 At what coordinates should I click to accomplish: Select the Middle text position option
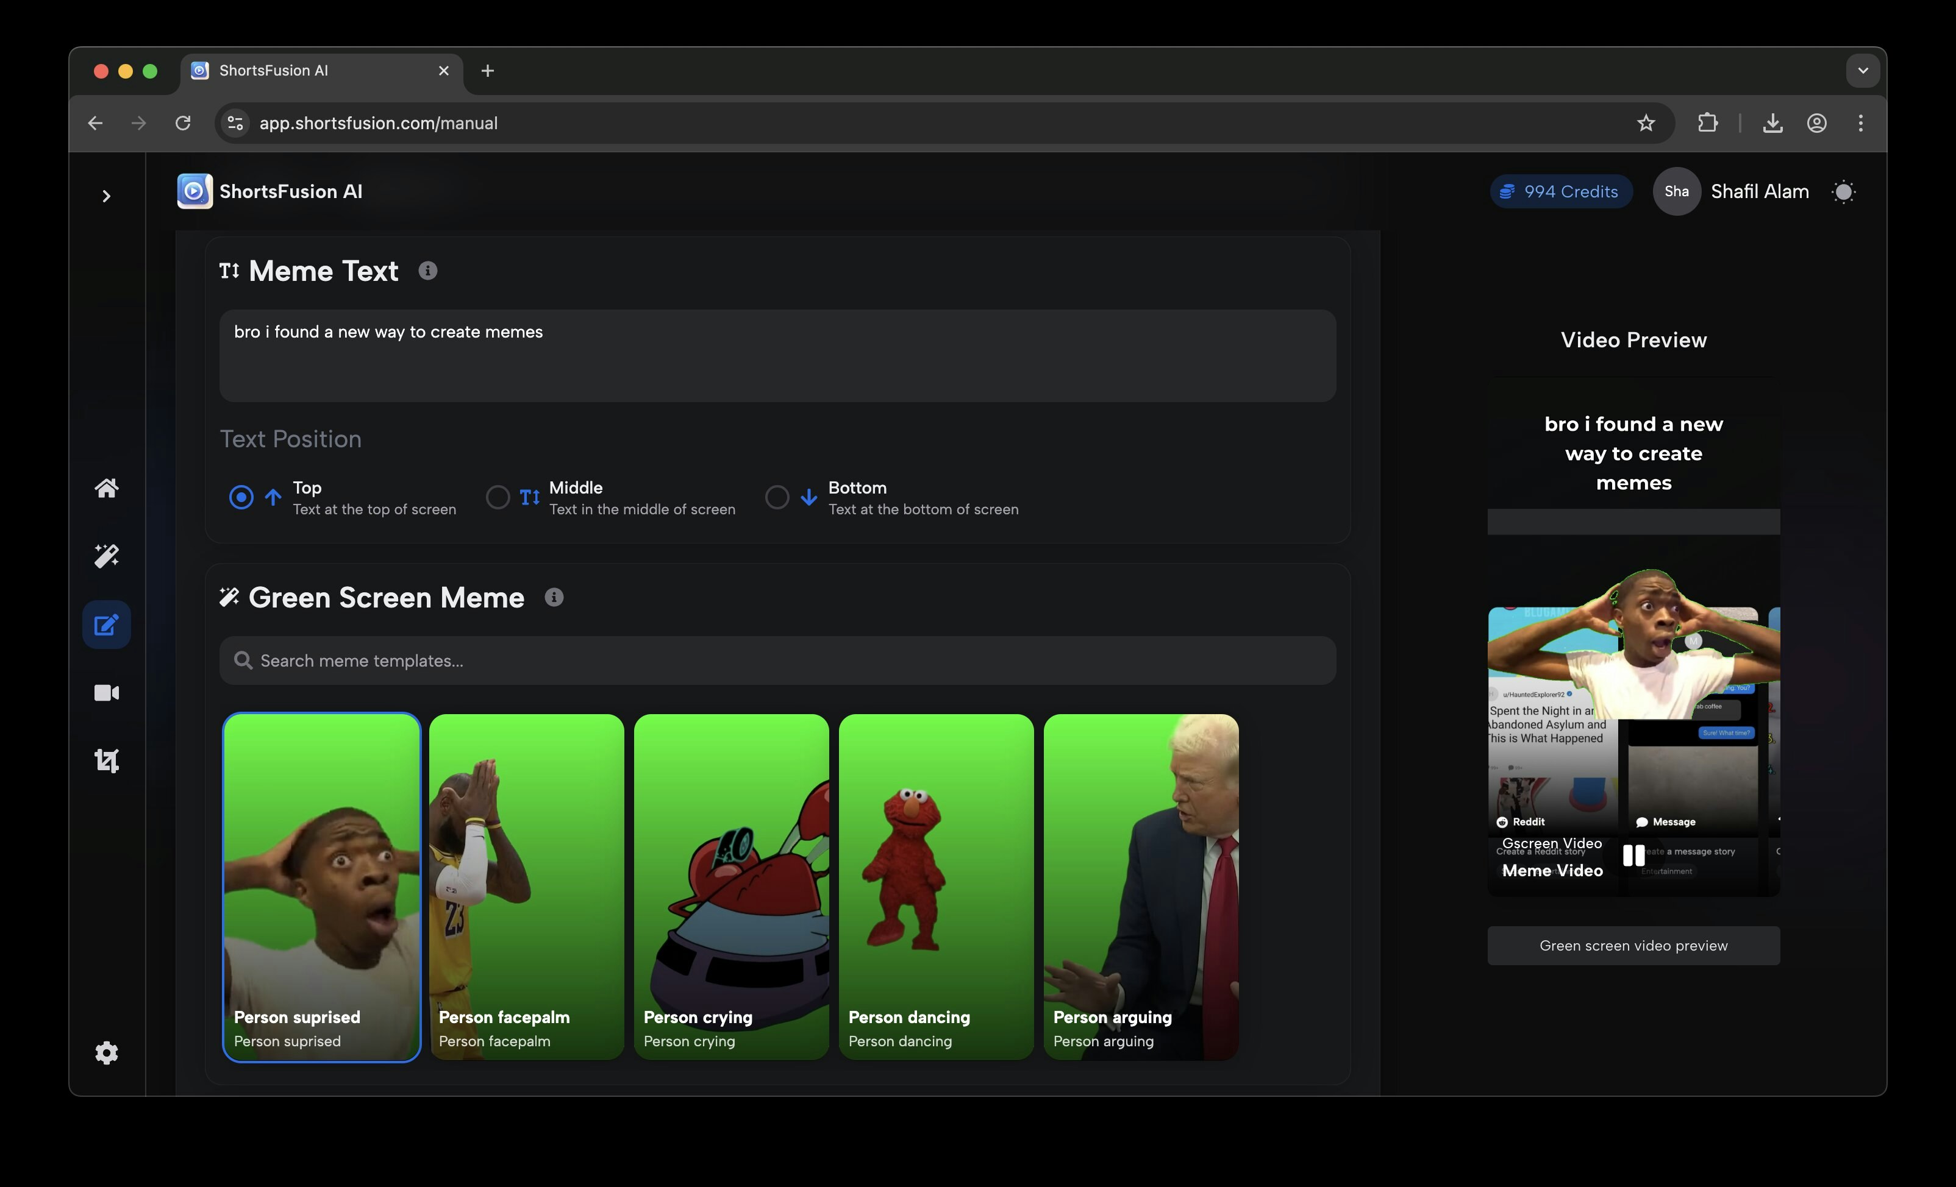coord(498,497)
